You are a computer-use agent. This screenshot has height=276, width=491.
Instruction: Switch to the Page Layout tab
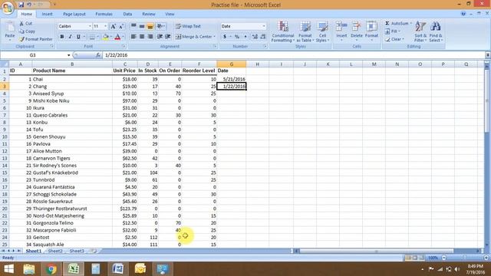tap(74, 14)
